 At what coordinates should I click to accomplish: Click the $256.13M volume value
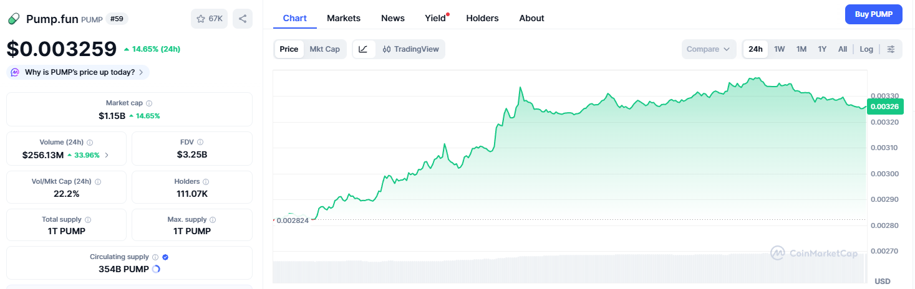click(x=43, y=155)
